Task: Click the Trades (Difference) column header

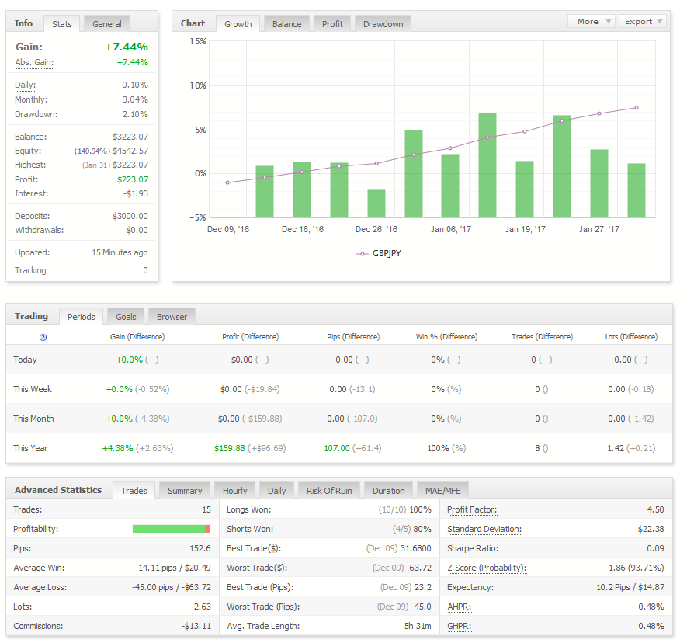Action: coord(542,336)
